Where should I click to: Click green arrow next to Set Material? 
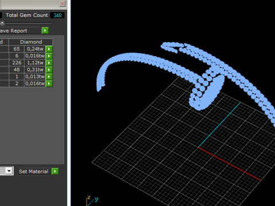55,171
